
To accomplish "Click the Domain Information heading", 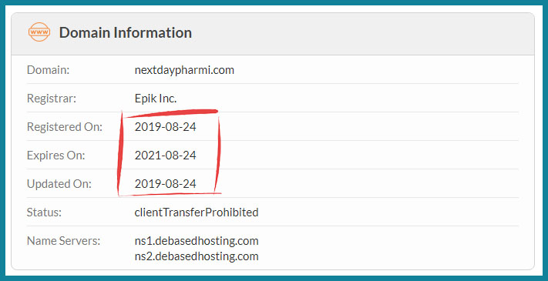I will [x=125, y=33].
